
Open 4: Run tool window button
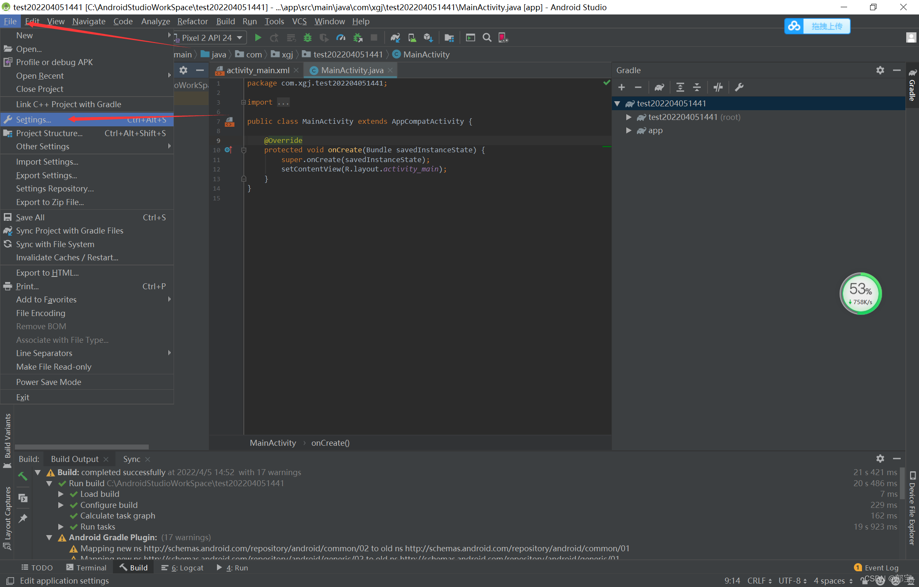pos(232,567)
